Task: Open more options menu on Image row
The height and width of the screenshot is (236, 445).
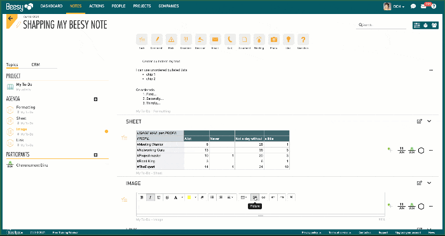Action: pos(431,207)
